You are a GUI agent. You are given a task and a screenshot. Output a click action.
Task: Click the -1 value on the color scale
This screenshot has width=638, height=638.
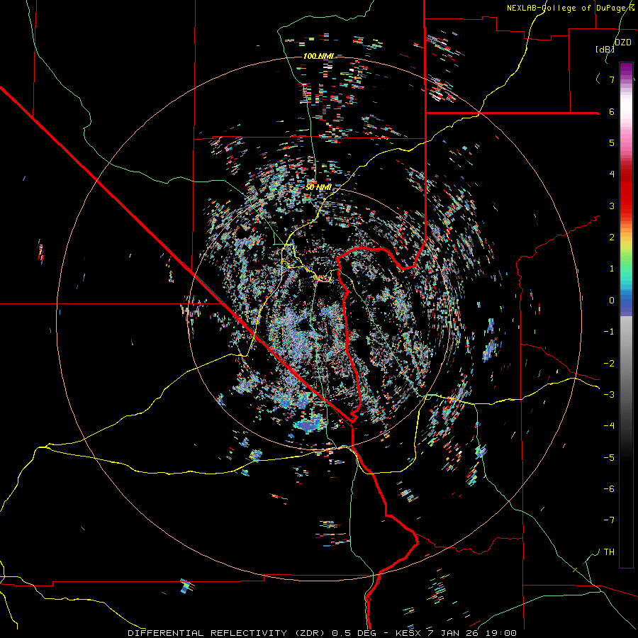[x=609, y=332]
